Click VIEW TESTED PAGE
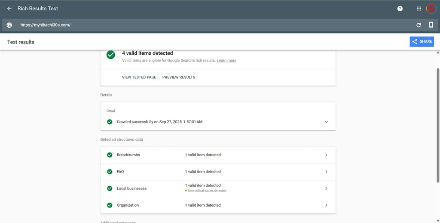This screenshot has width=440, height=223. [139, 77]
